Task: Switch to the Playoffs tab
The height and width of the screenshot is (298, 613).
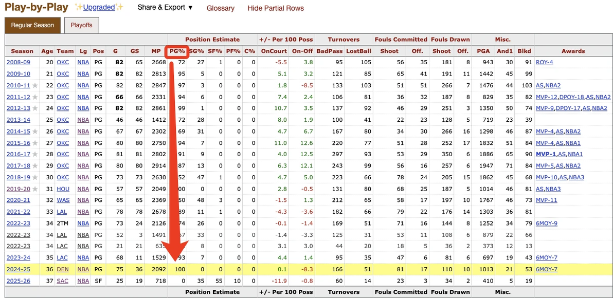Action: (x=82, y=25)
